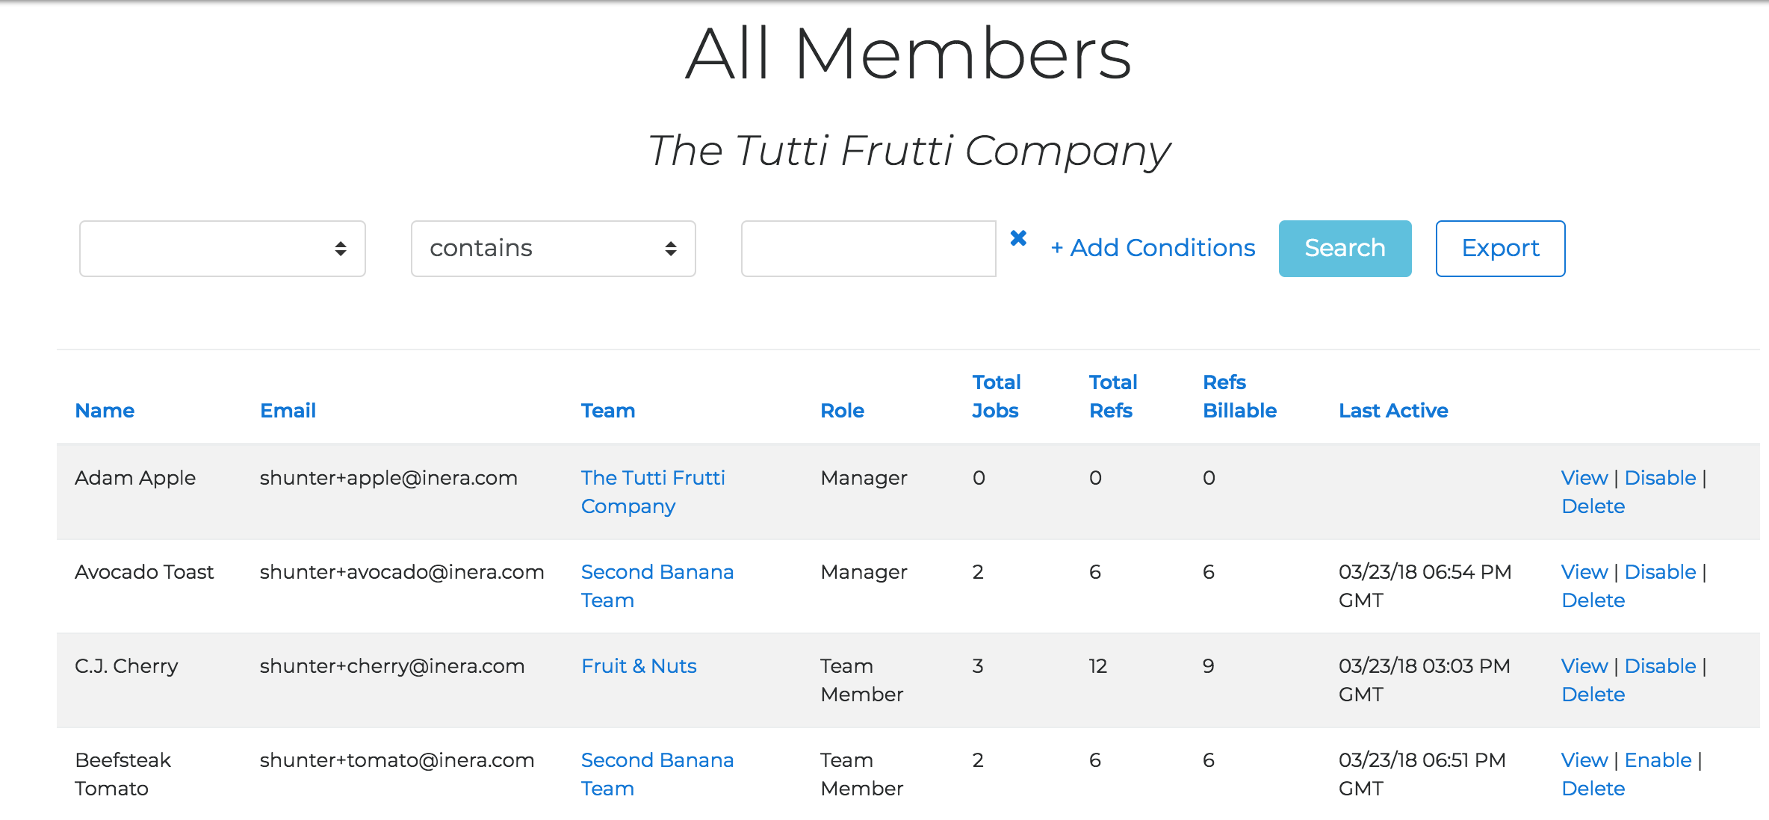This screenshot has height=820, width=1769.
Task: Sort by the Total Refs column header
Action: [1113, 397]
